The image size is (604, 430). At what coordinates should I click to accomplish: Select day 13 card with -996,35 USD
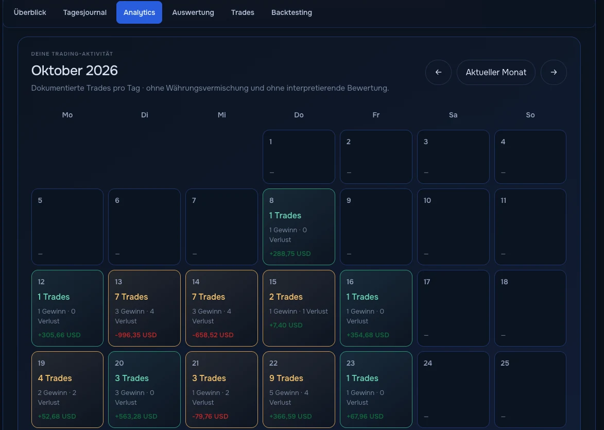(145, 308)
